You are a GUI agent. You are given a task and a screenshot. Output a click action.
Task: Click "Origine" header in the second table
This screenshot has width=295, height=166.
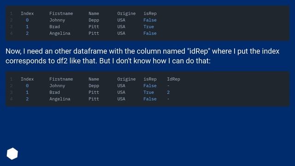click(x=126, y=79)
